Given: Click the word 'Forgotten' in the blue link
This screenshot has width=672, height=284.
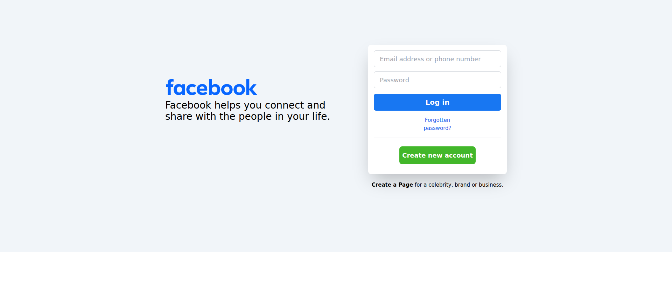Looking at the screenshot, I should pos(437,120).
